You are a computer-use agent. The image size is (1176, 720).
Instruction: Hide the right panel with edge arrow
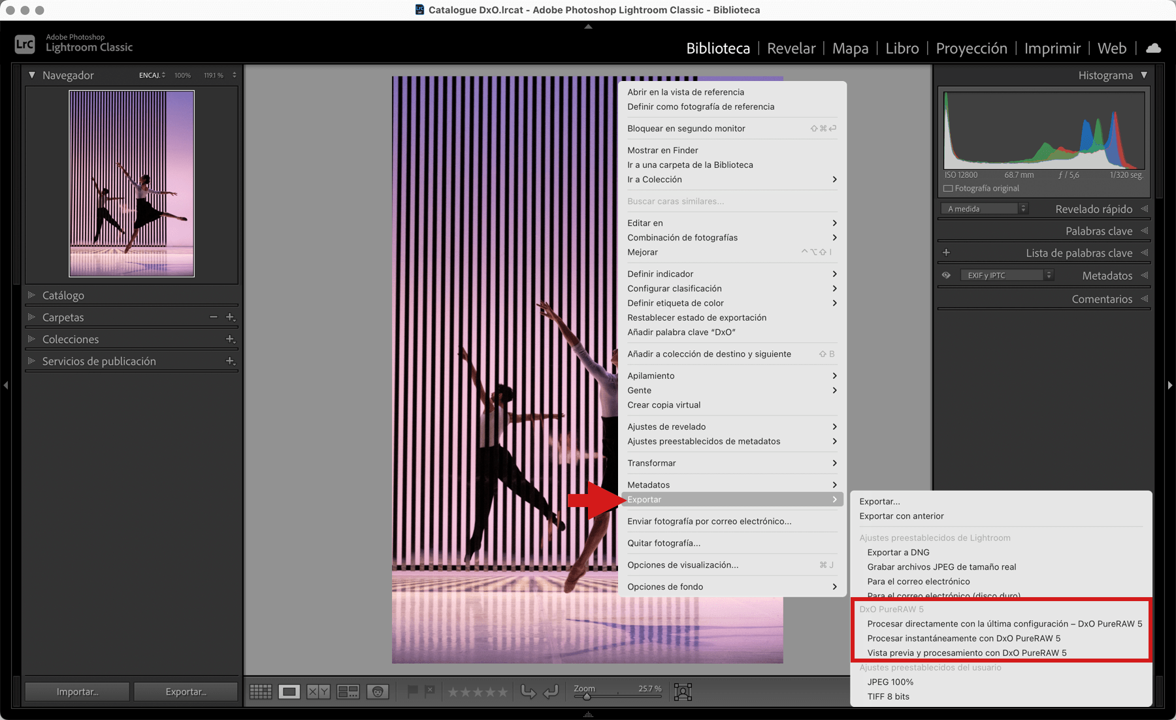(1170, 385)
